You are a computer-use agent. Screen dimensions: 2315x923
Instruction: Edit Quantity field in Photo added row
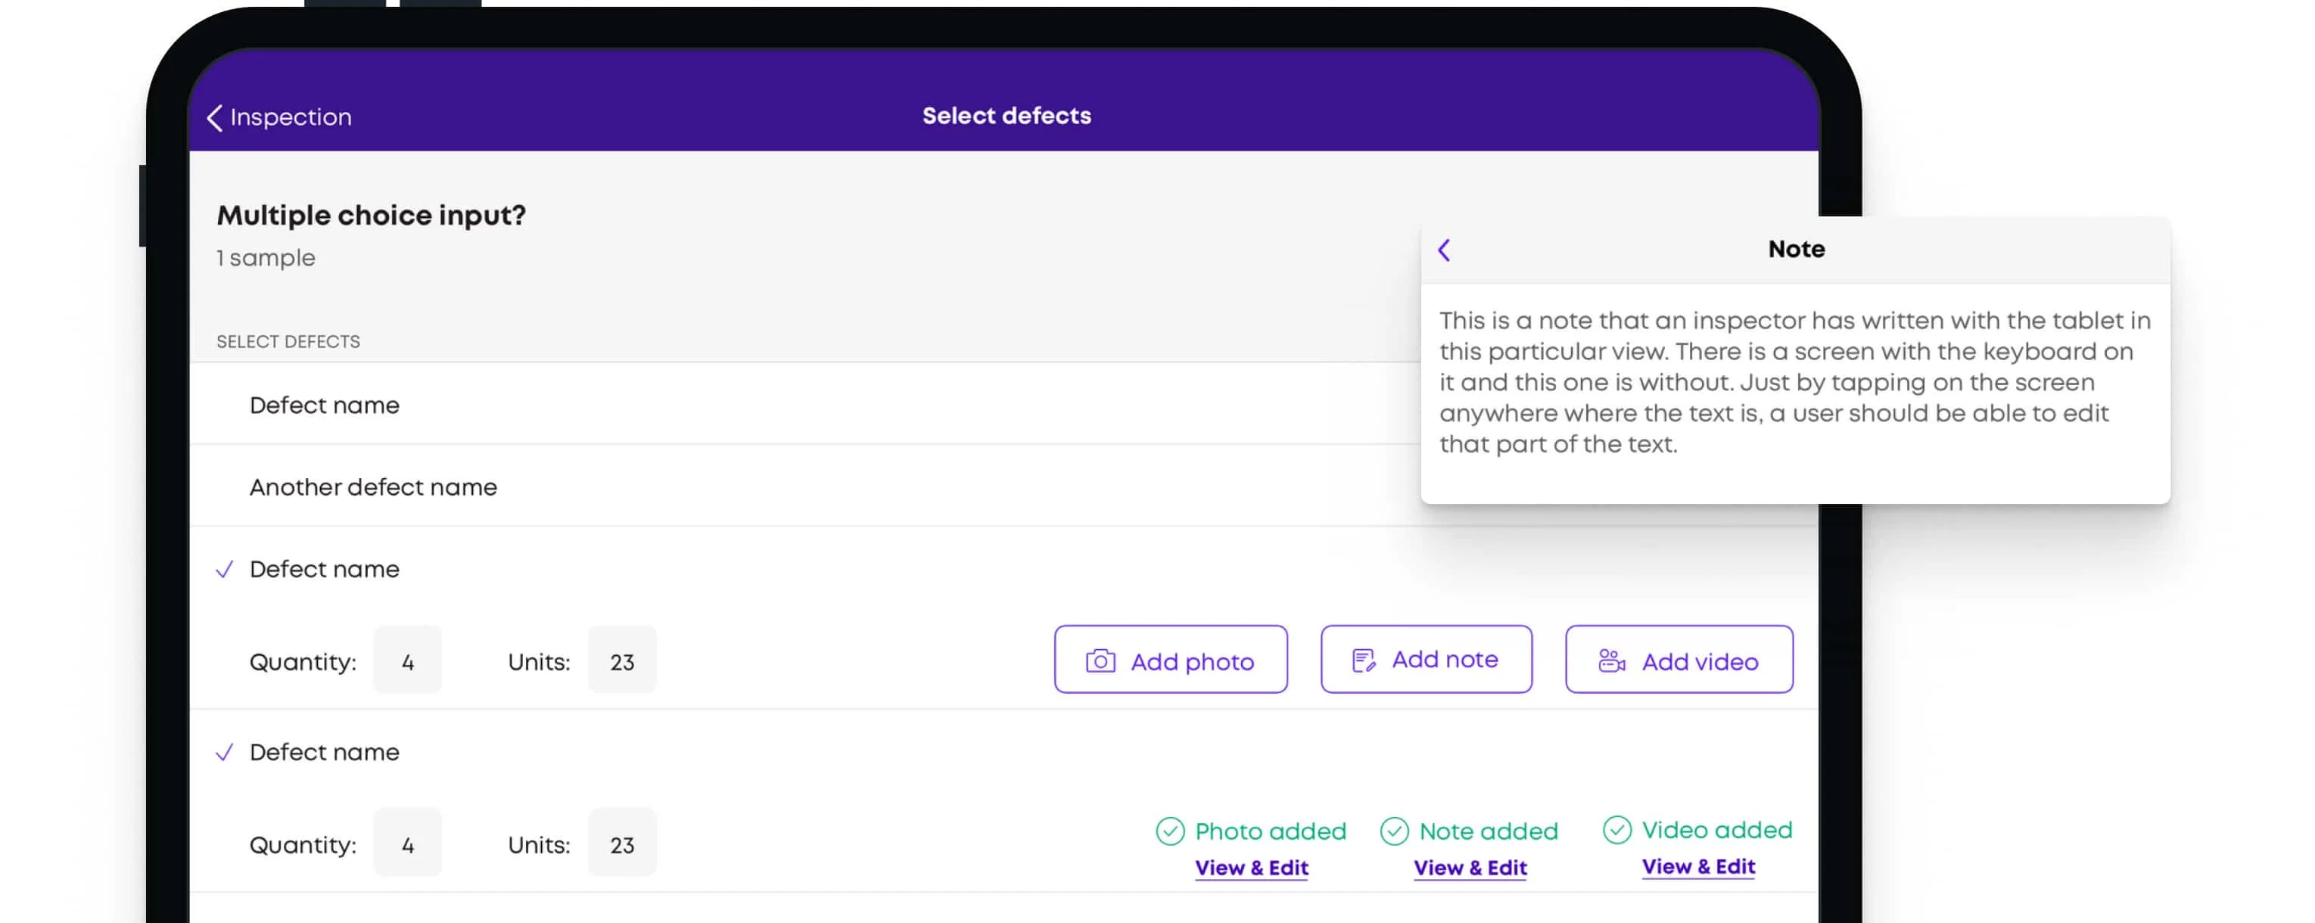[x=407, y=842]
